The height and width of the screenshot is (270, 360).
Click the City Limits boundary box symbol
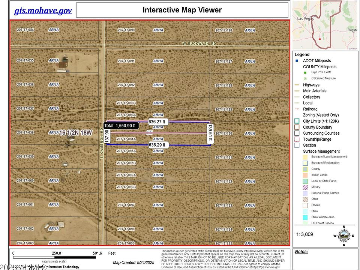point(297,121)
